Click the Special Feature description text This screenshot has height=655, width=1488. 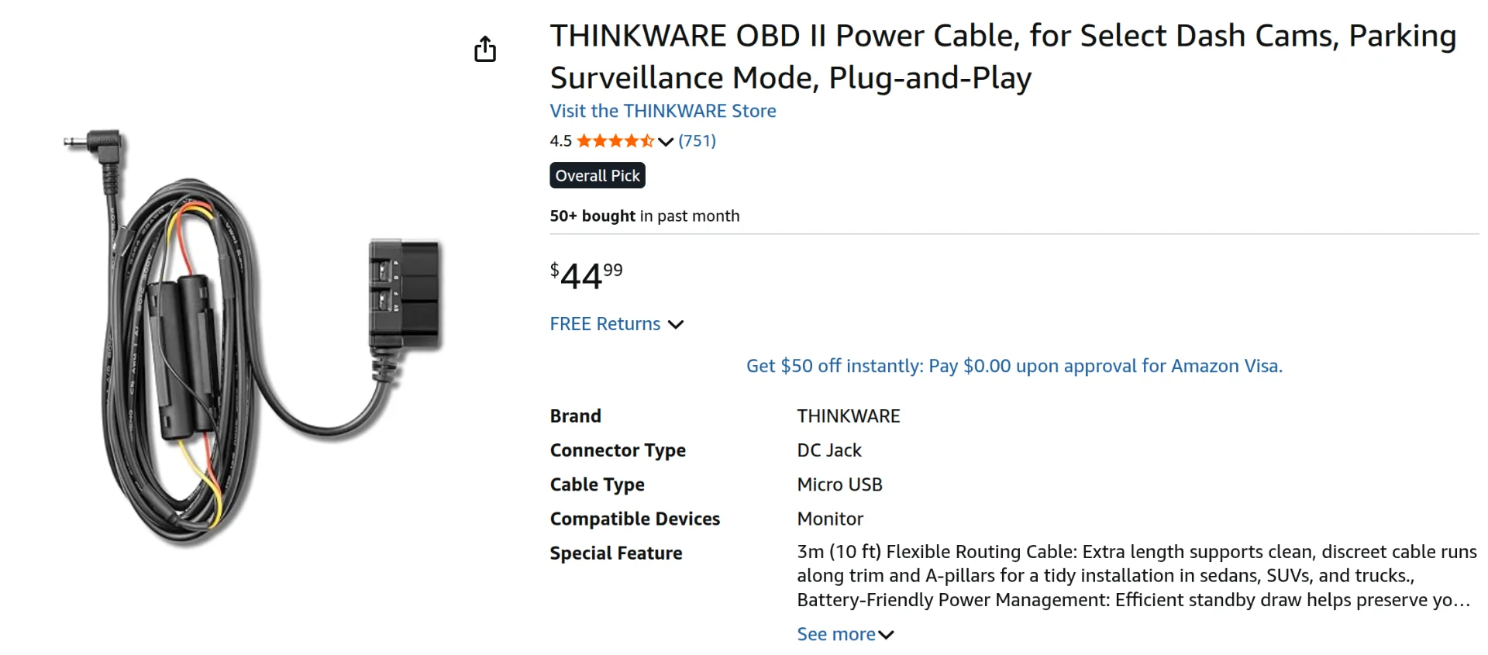[1136, 576]
